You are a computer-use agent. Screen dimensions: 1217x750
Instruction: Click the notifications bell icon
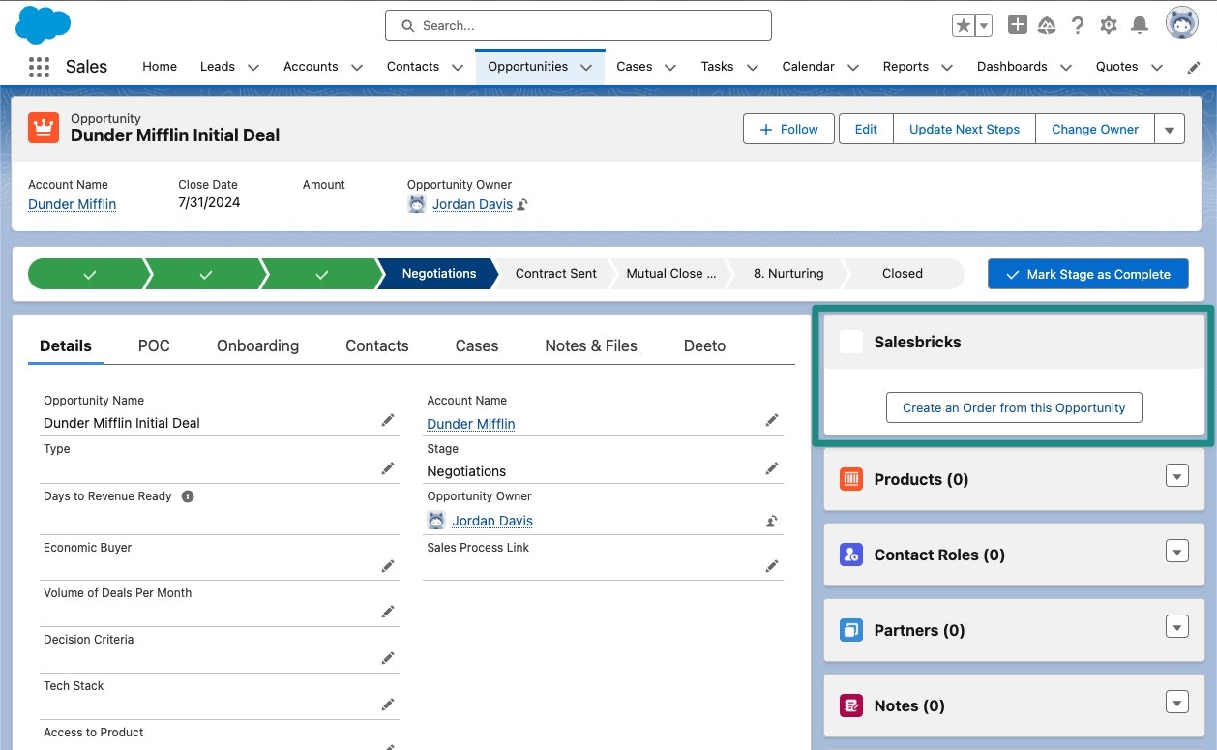click(1140, 25)
